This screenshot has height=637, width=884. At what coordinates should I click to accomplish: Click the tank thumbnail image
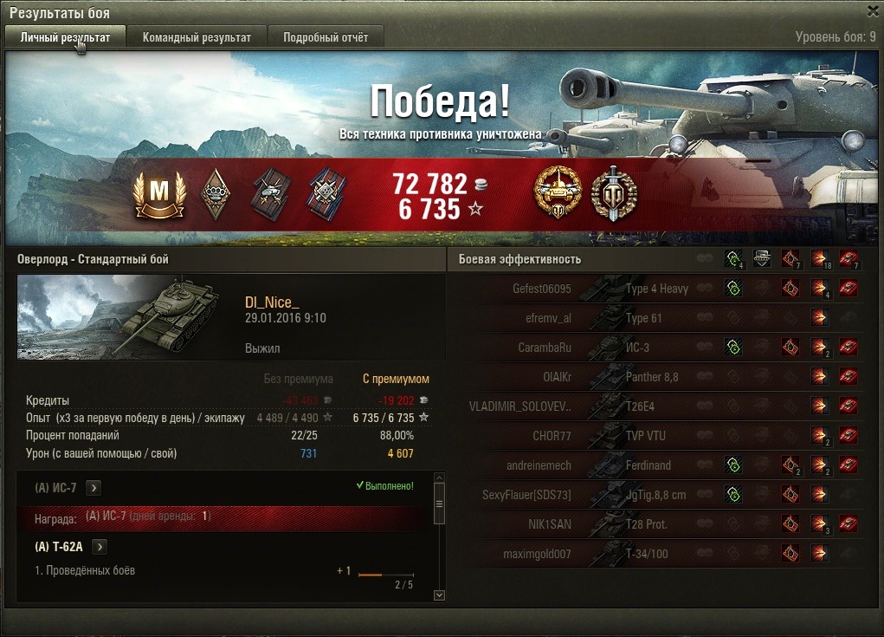click(119, 317)
